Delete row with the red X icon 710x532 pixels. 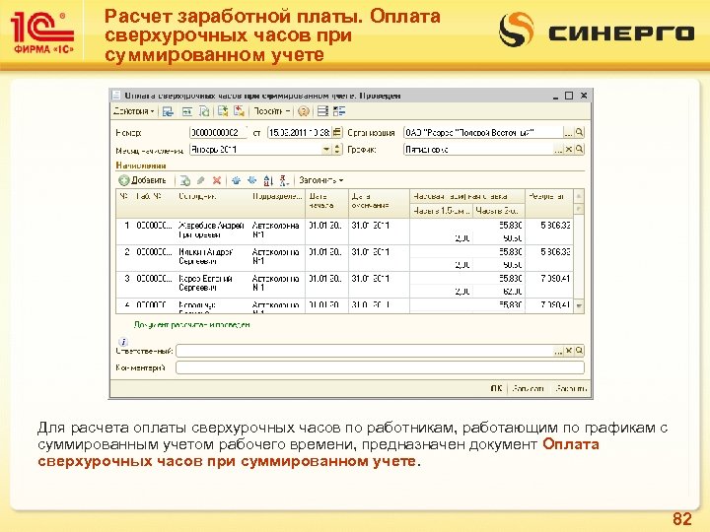(217, 180)
